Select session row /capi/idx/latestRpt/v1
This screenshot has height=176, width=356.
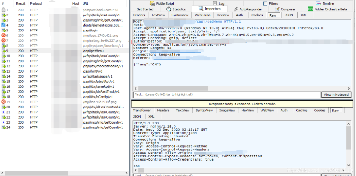coord(64,82)
